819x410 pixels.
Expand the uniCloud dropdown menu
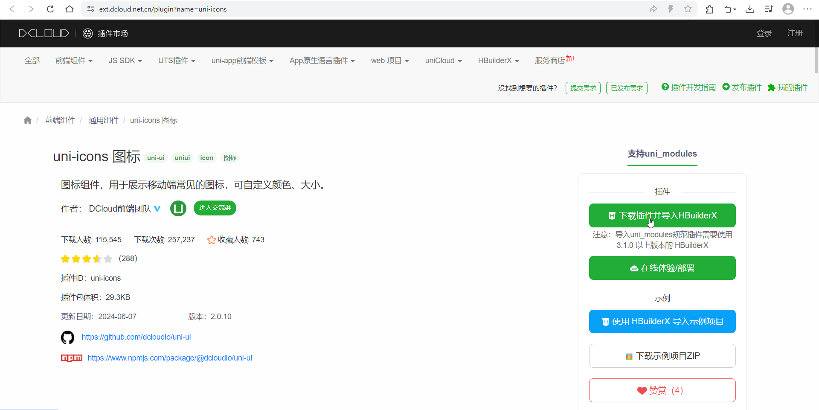444,61
